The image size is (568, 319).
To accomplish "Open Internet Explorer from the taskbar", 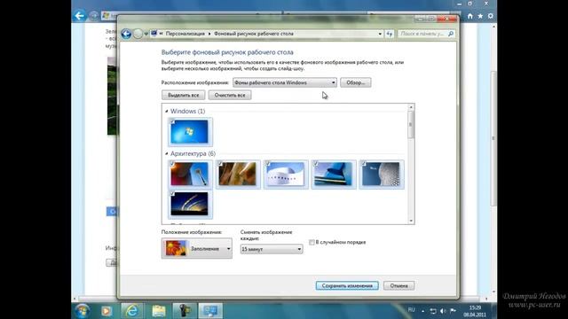I will point(132,311).
